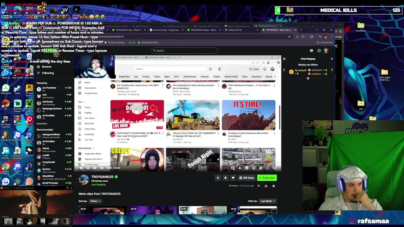The width and height of the screenshot is (404, 227).
Task: Open Leaflit in Recommended list
Action: coord(54,156)
